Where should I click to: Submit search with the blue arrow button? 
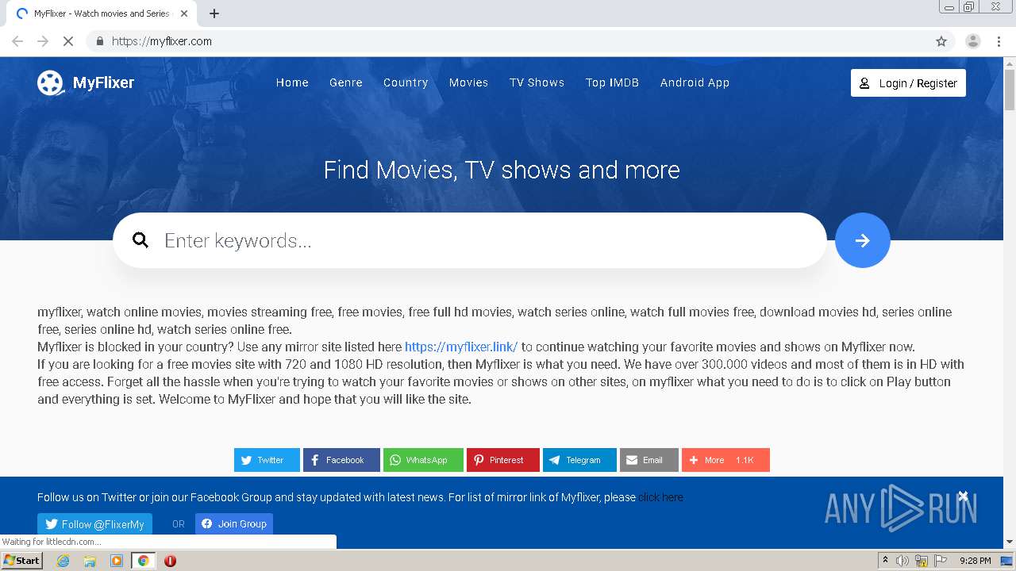[x=863, y=240]
